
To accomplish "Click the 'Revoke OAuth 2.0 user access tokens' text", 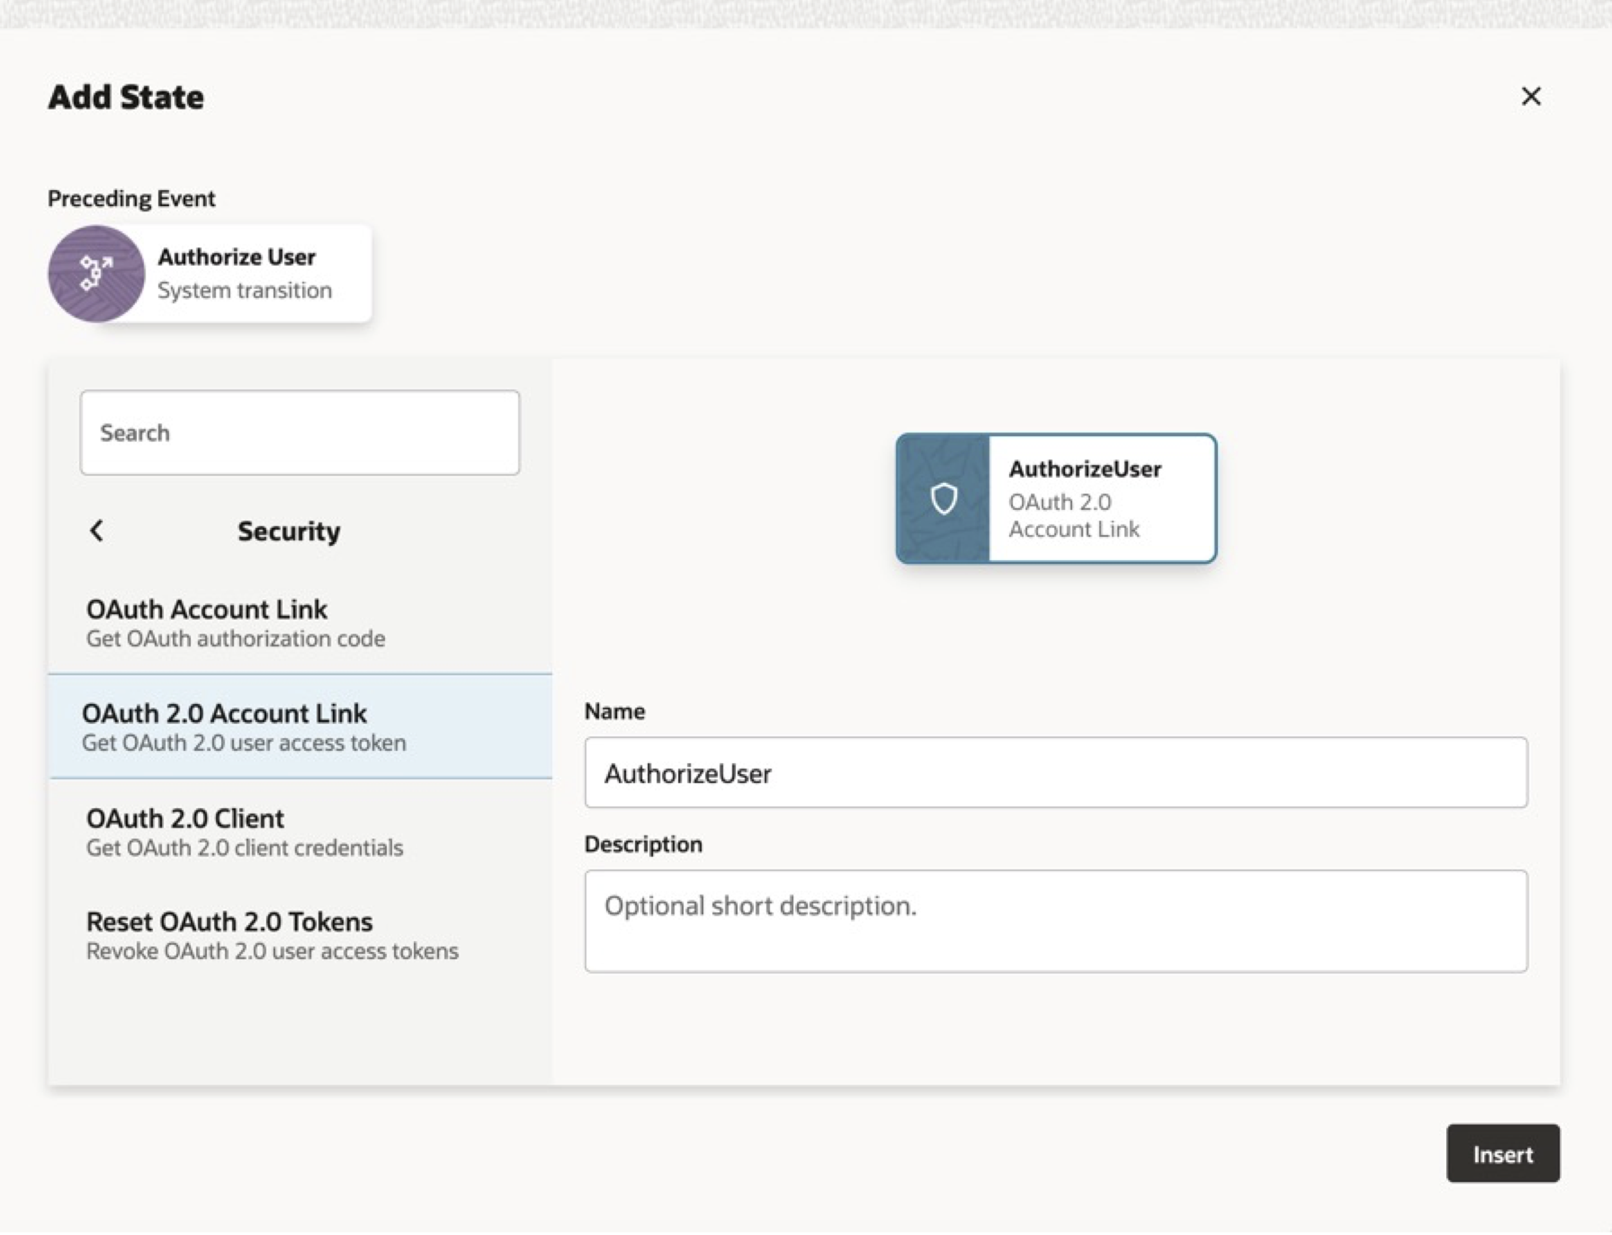I will pyautogui.click(x=272, y=951).
